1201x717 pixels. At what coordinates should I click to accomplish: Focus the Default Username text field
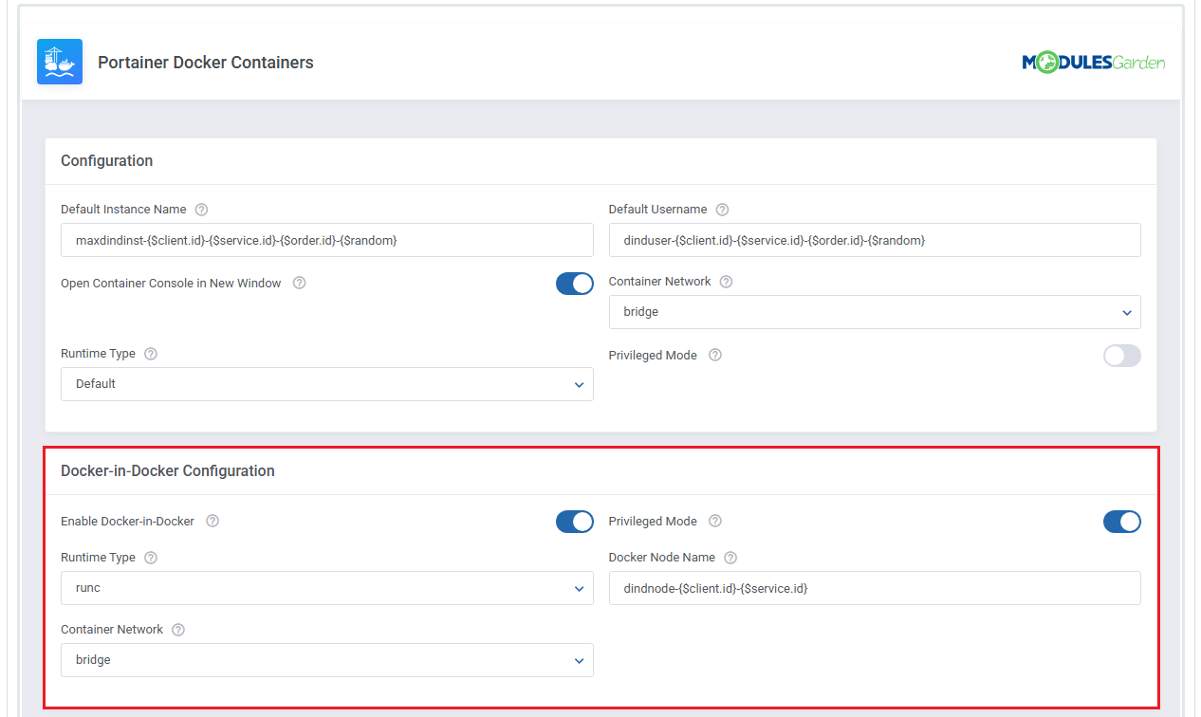[x=874, y=240]
